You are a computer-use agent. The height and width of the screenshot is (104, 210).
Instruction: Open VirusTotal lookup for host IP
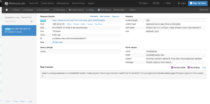(x=98, y=24)
